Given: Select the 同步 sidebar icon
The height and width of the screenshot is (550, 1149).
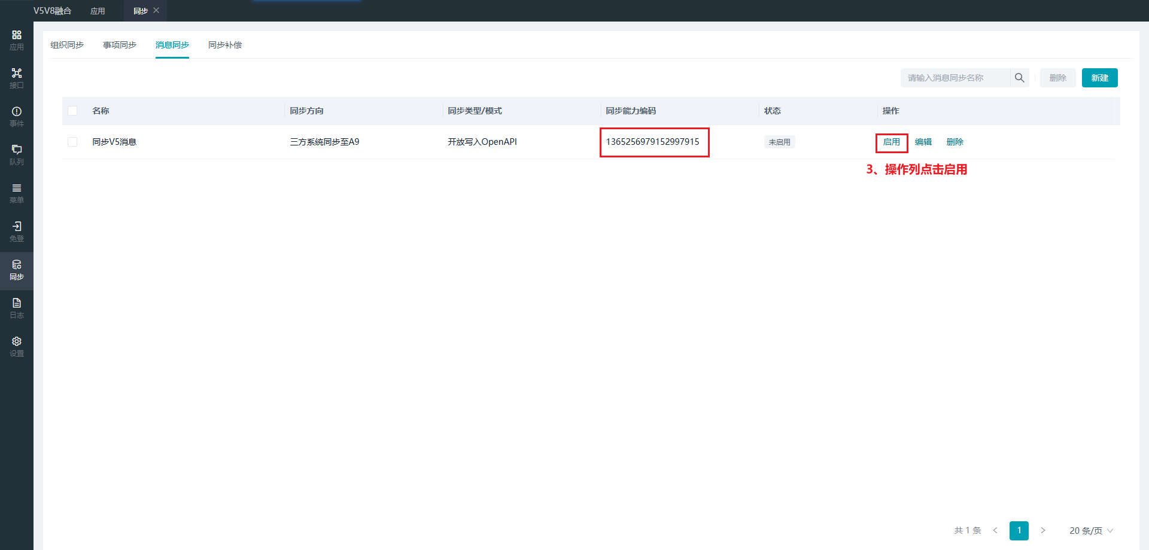Looking at the screenshot, I should 17,270.
